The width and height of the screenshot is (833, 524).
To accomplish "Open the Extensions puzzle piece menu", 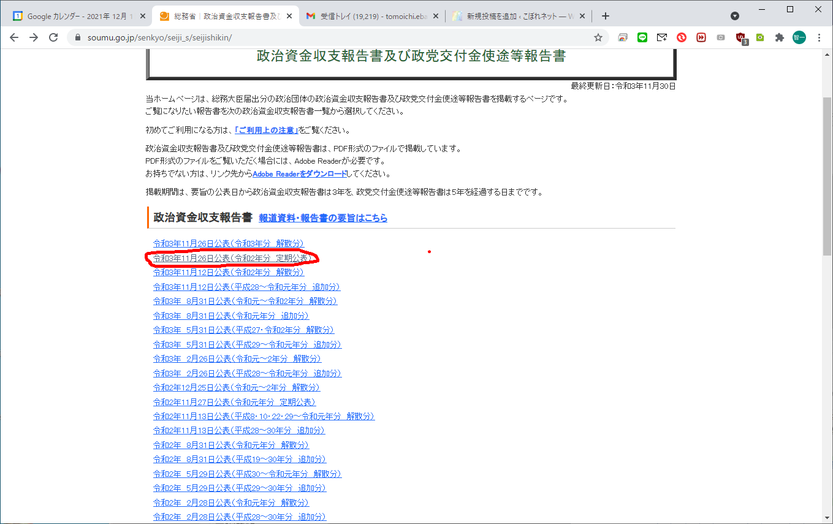I will 780,37.
